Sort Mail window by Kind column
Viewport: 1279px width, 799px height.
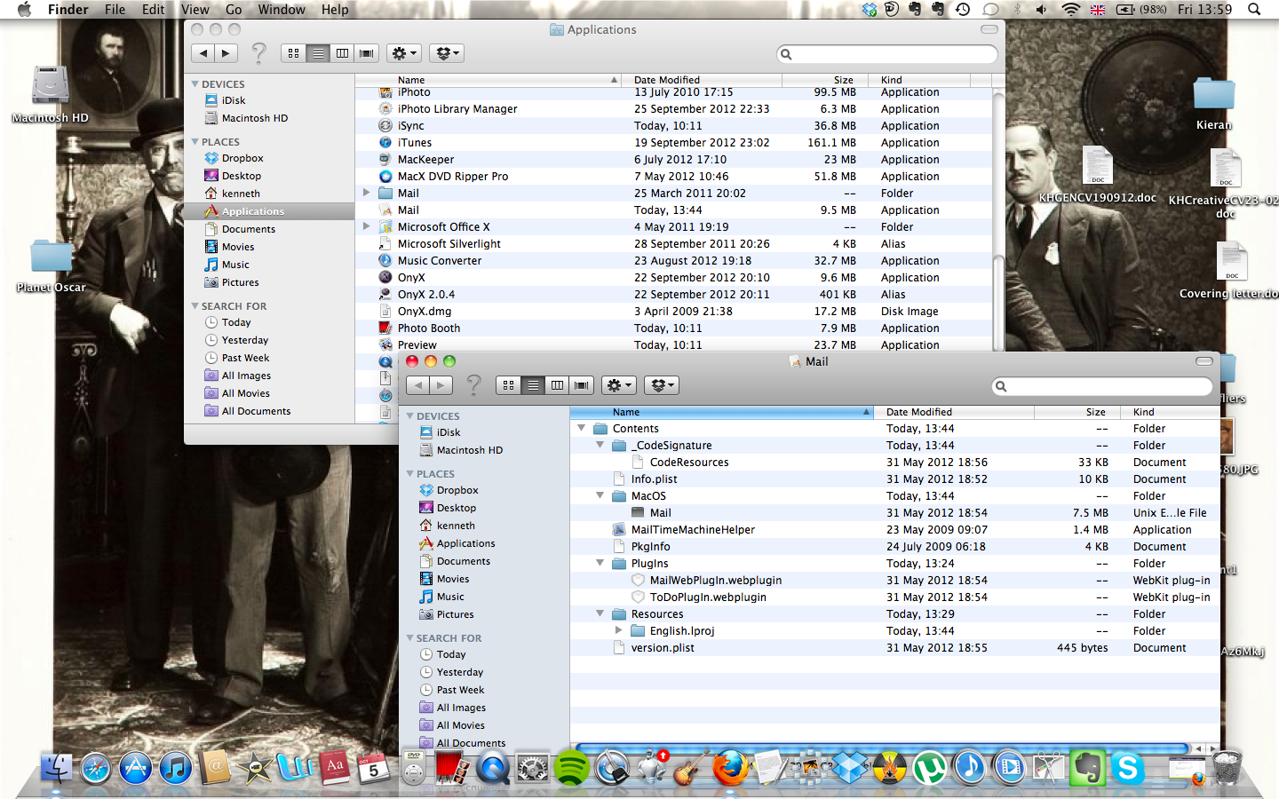point(1171,412)
